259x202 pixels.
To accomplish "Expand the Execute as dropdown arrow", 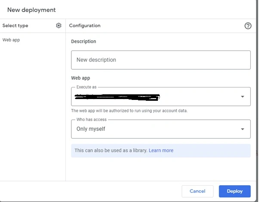I will pyautogui.click(x=242, y=96).
